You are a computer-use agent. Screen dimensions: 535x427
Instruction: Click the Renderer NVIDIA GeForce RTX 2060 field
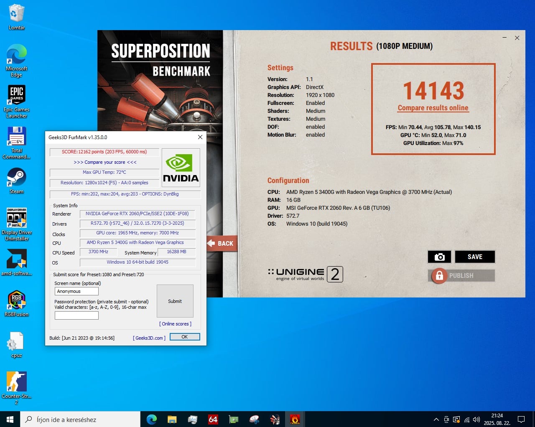point(137,213)
